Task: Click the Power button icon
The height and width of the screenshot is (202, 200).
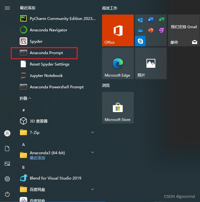Action: [7, 194]
